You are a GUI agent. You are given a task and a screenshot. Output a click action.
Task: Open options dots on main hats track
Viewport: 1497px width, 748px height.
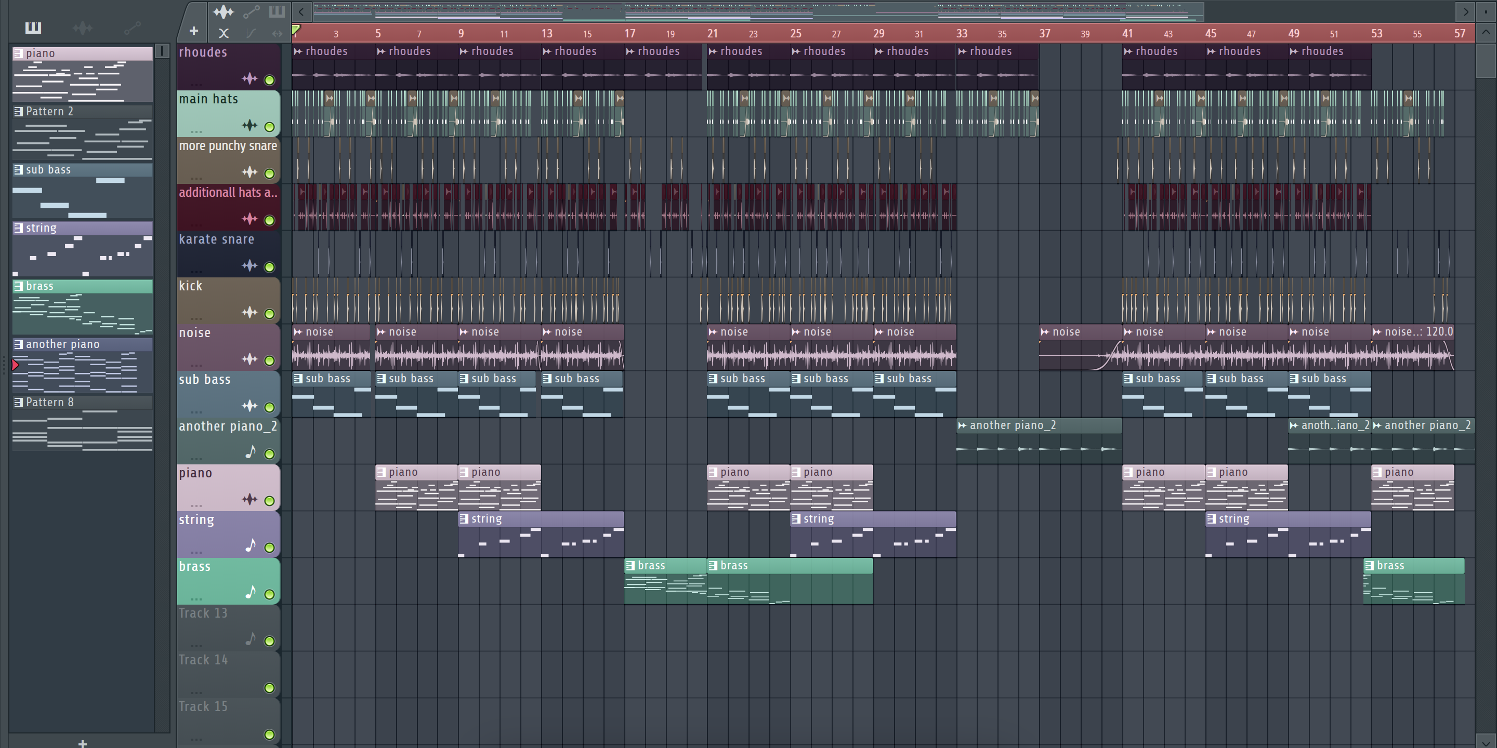(x=196, y=132)
